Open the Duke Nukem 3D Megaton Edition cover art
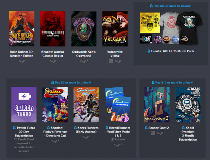210x160 pixels. (21, 29)
